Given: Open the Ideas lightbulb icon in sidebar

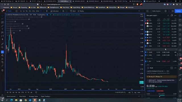Looking at the screenshot, I should click(x=180, y=44).
